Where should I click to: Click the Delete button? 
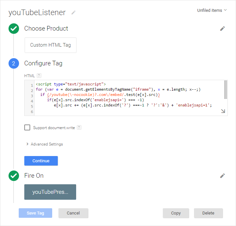tap(208, 213)
